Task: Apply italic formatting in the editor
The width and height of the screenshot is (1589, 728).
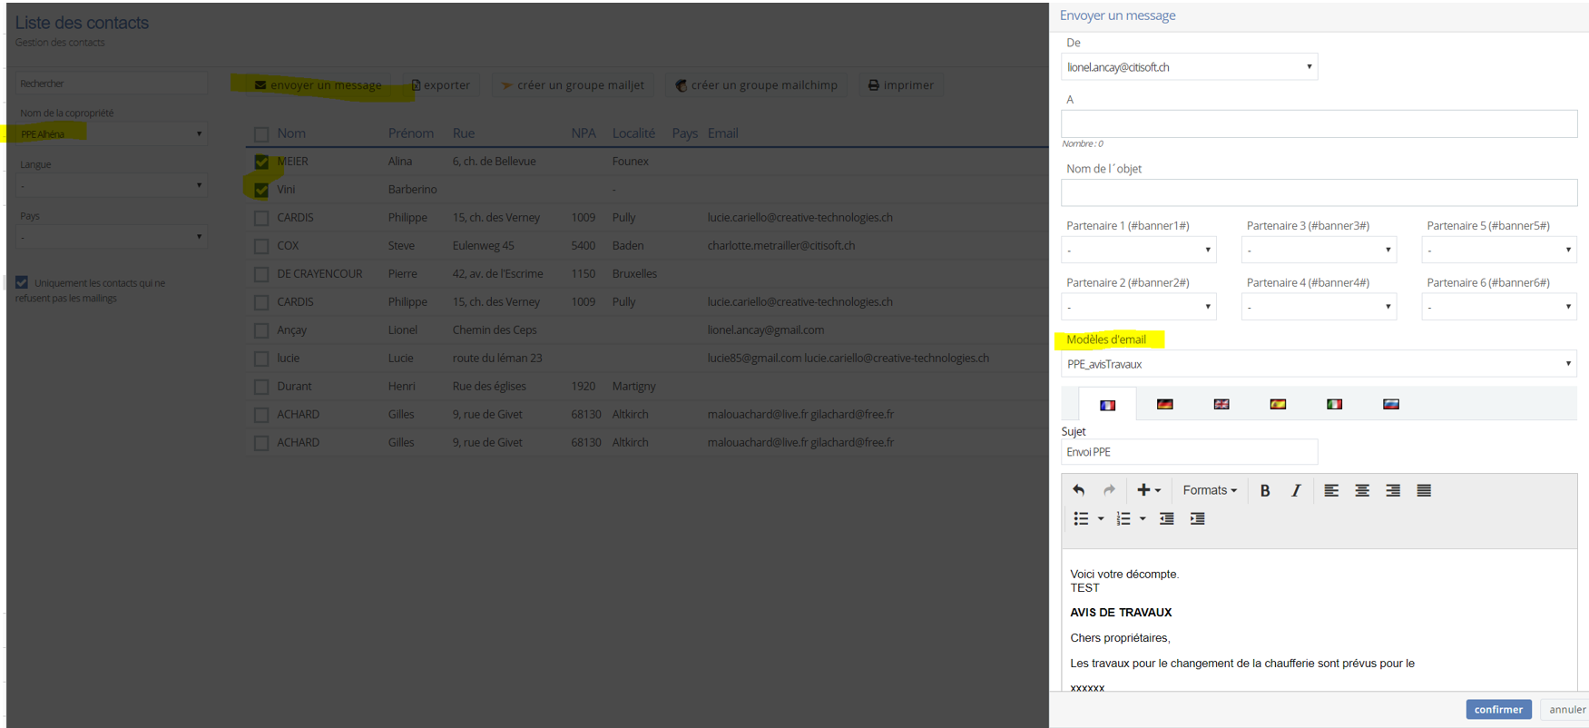Action: click(1295, 490)
